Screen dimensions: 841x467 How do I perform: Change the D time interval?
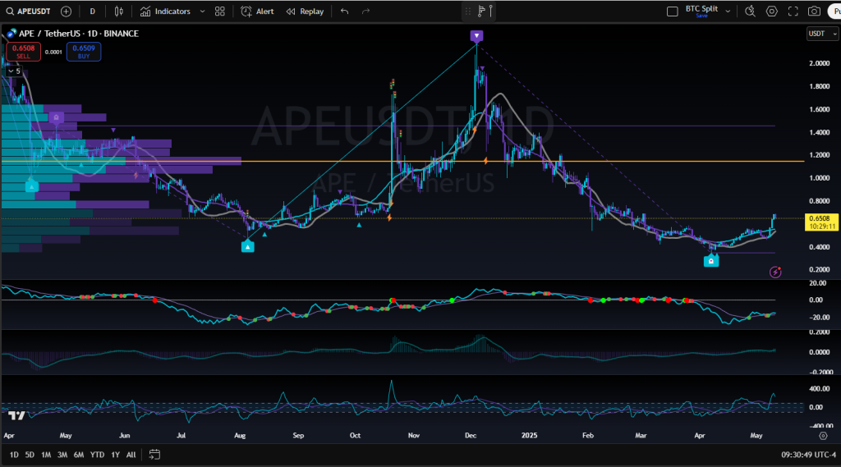(92, 11)
